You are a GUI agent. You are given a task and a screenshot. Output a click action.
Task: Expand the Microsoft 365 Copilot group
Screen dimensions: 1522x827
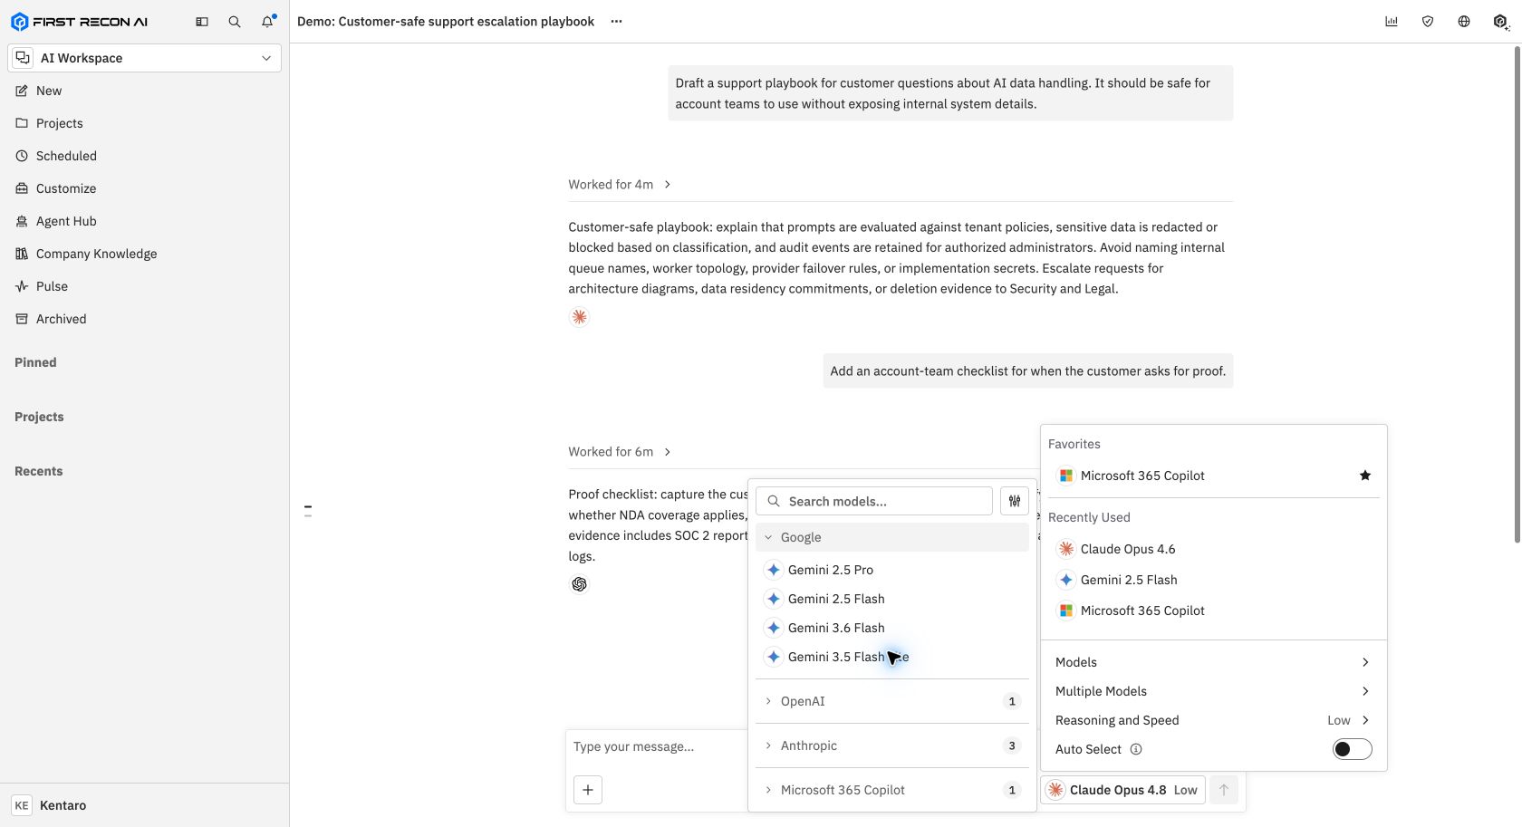pos(892,790)
